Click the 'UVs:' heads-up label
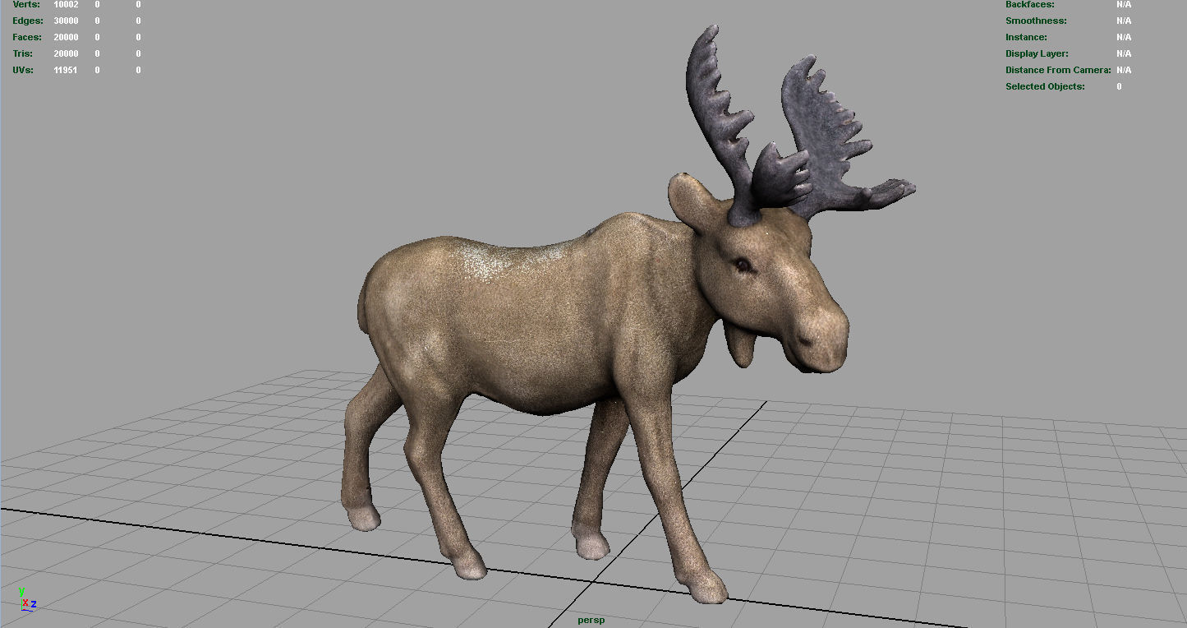Viewport: 1187px width, 628px height. pyautogui.click(x=22, y=70)
